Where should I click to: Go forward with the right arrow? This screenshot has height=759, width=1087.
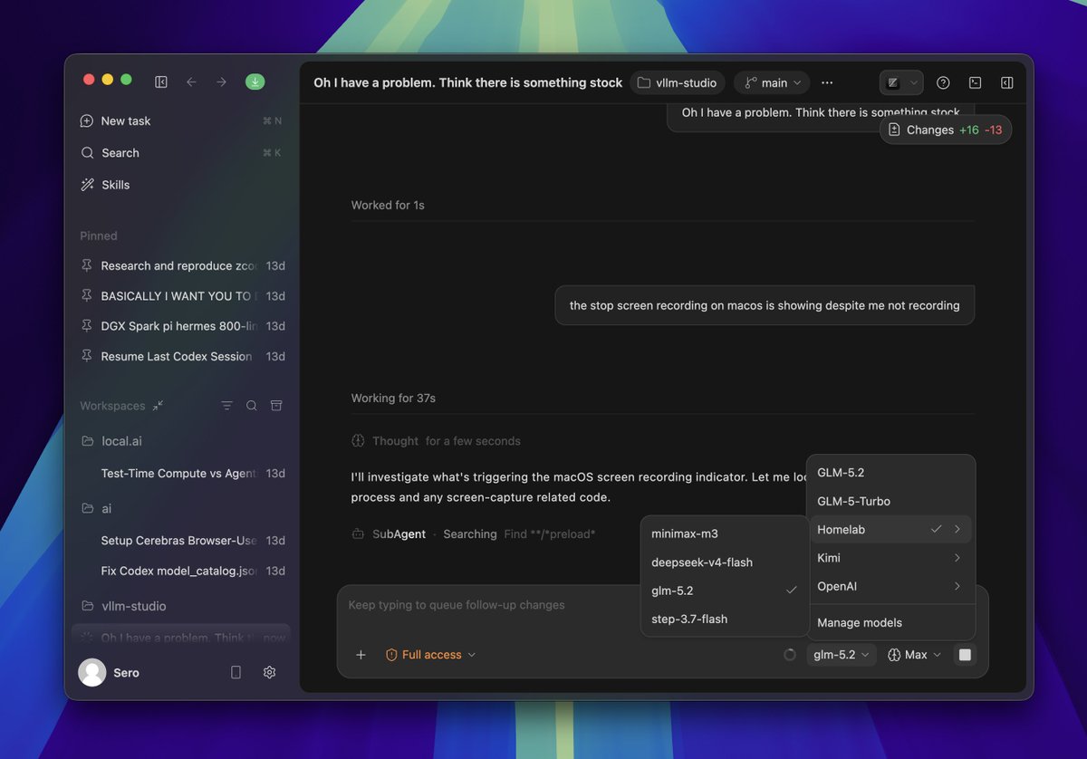pyautogui.click(x=221, y=82)
